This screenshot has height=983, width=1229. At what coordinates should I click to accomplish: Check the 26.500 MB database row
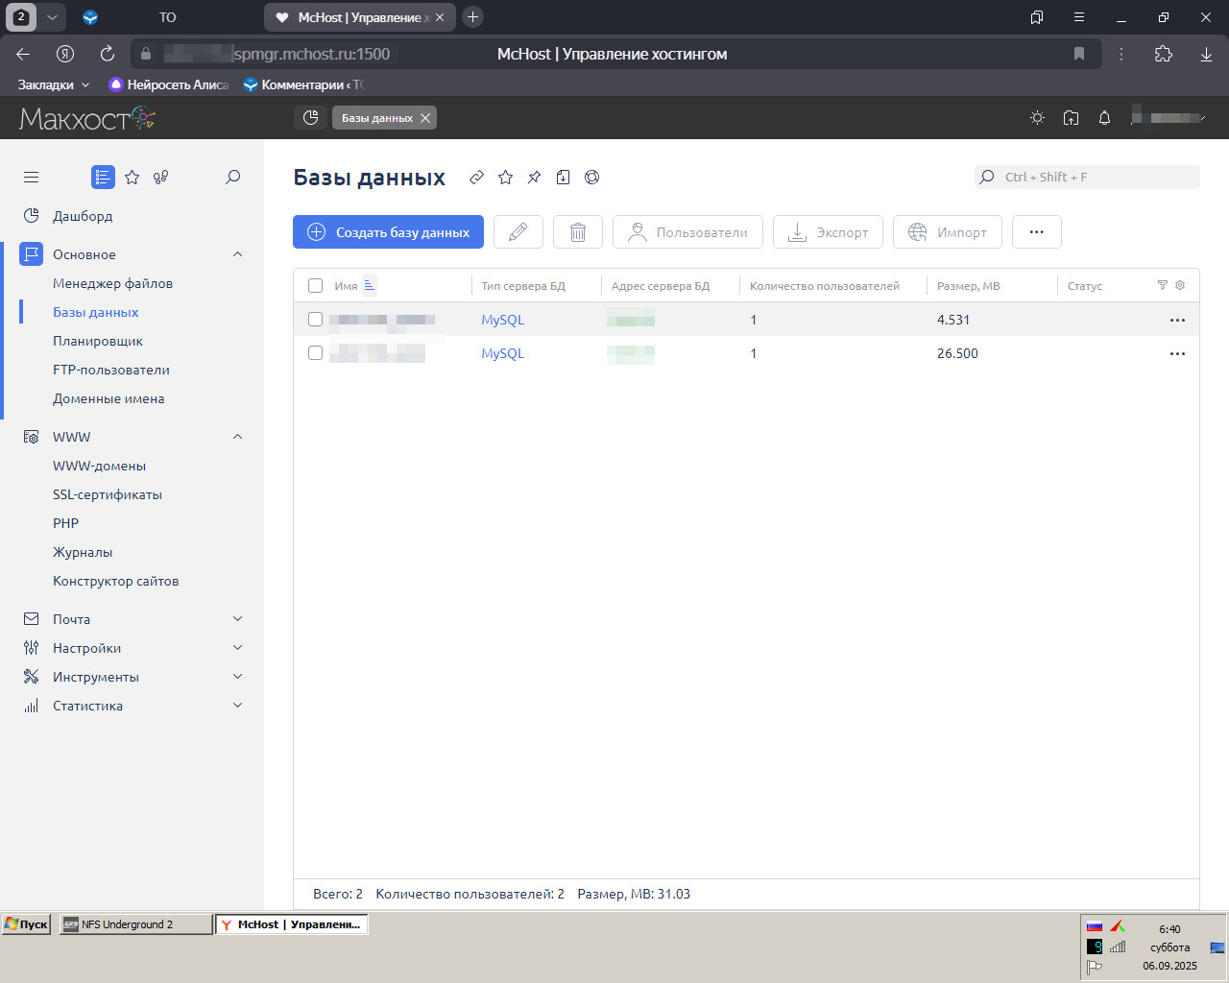pyautogui.click(x=315, y=353)
